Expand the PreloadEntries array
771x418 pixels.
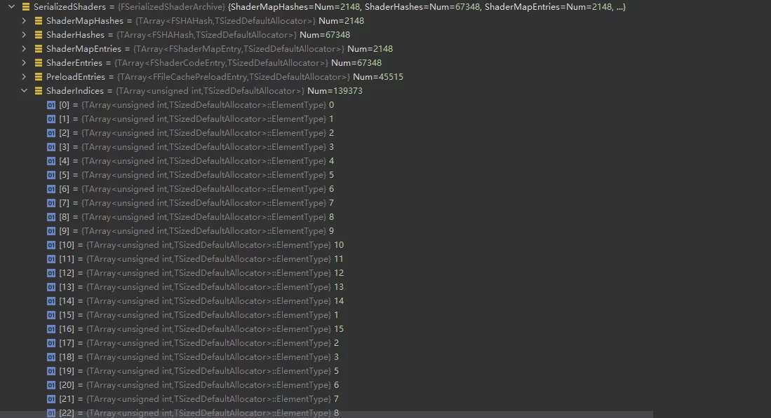[x=24, y=77]
